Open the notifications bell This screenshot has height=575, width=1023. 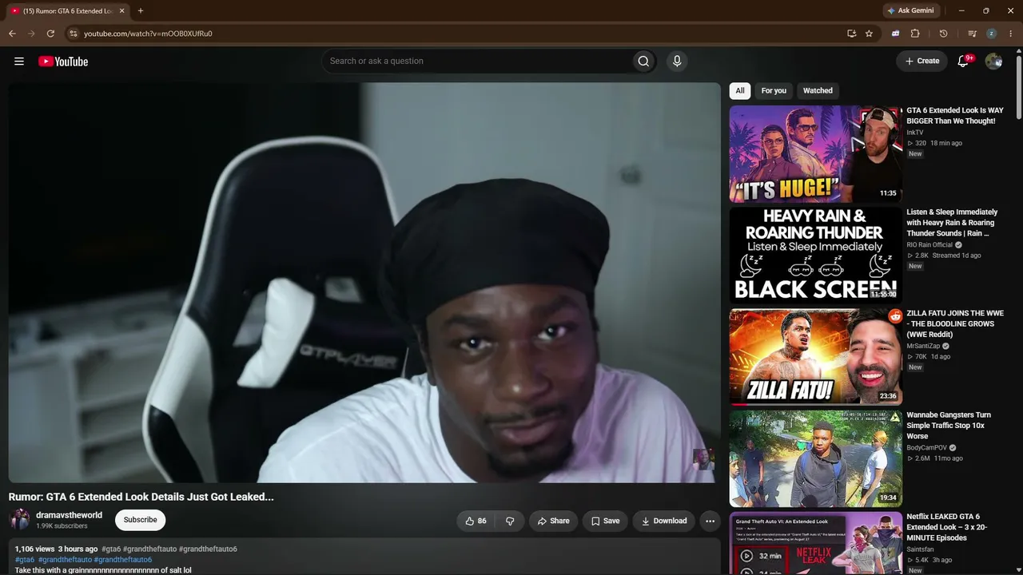[x=963, y=61]
